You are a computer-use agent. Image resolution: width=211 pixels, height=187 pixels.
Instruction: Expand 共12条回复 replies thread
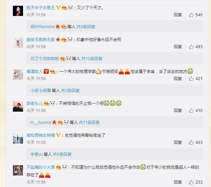(92, 59)
